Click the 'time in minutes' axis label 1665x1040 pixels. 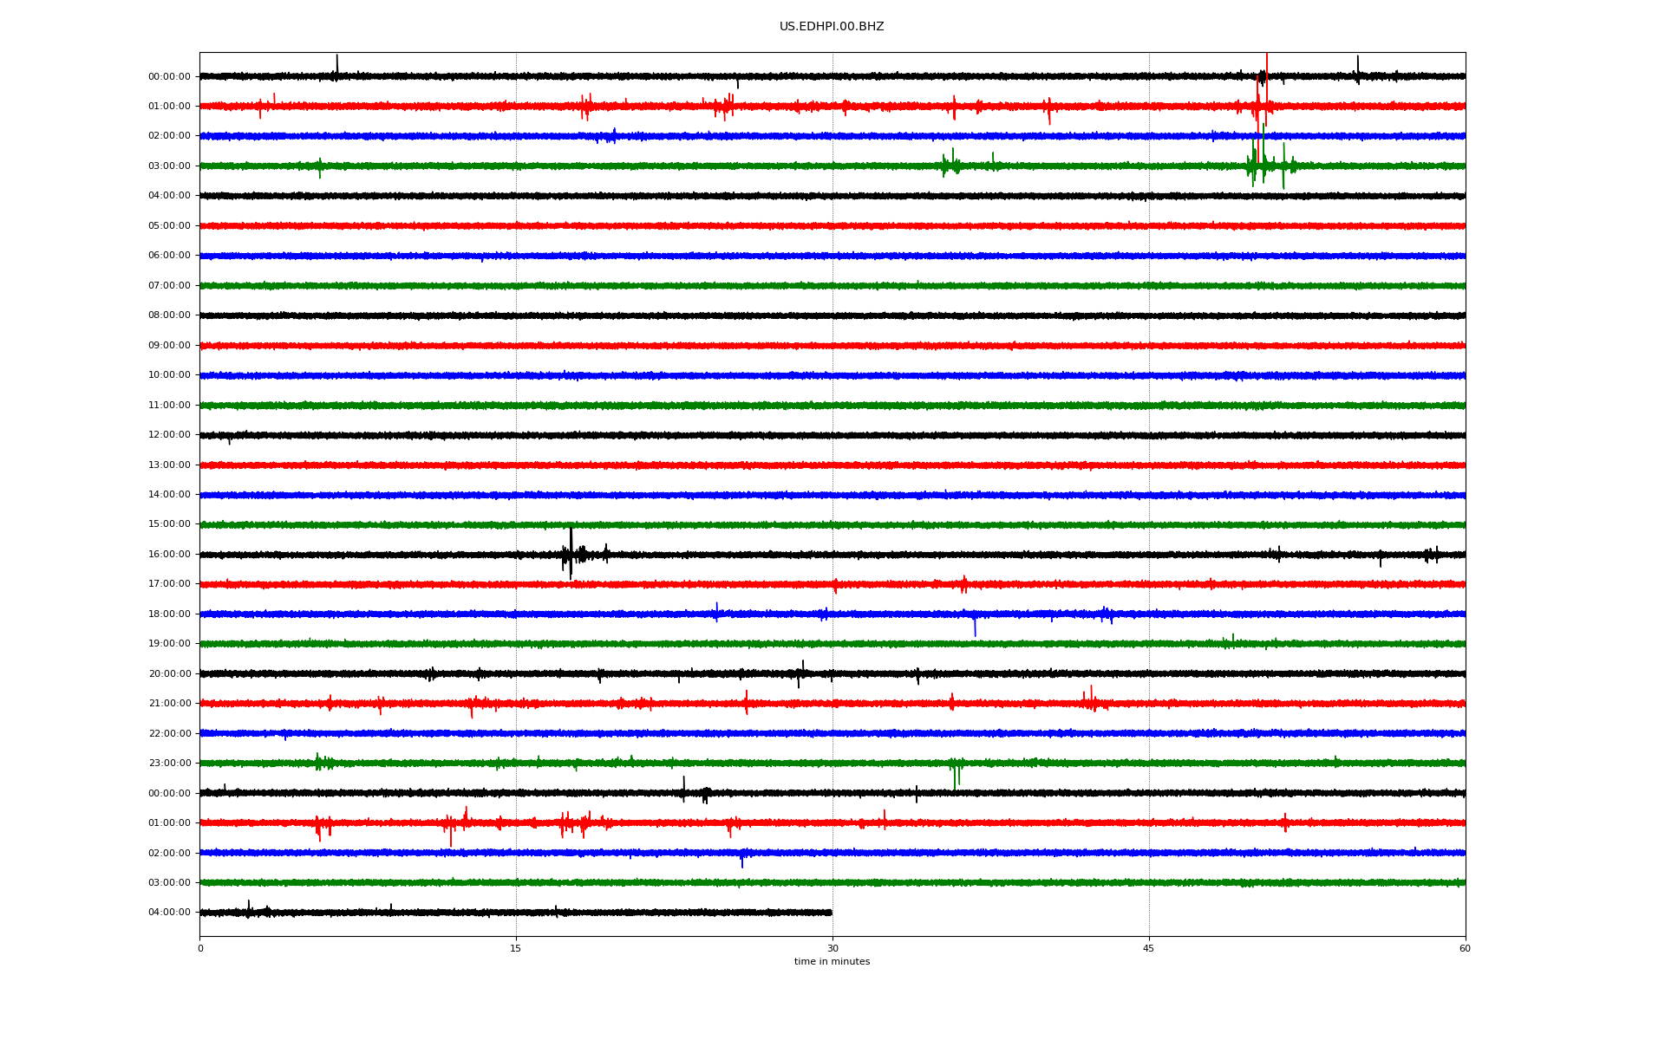(831, 962)
